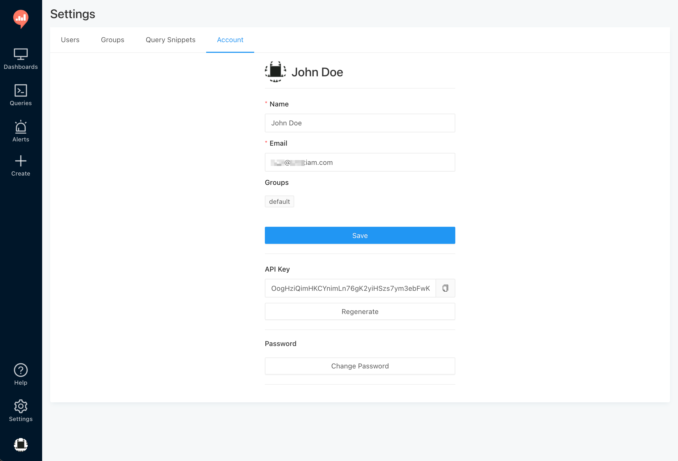Click the Create plus icon

point(21,161)
